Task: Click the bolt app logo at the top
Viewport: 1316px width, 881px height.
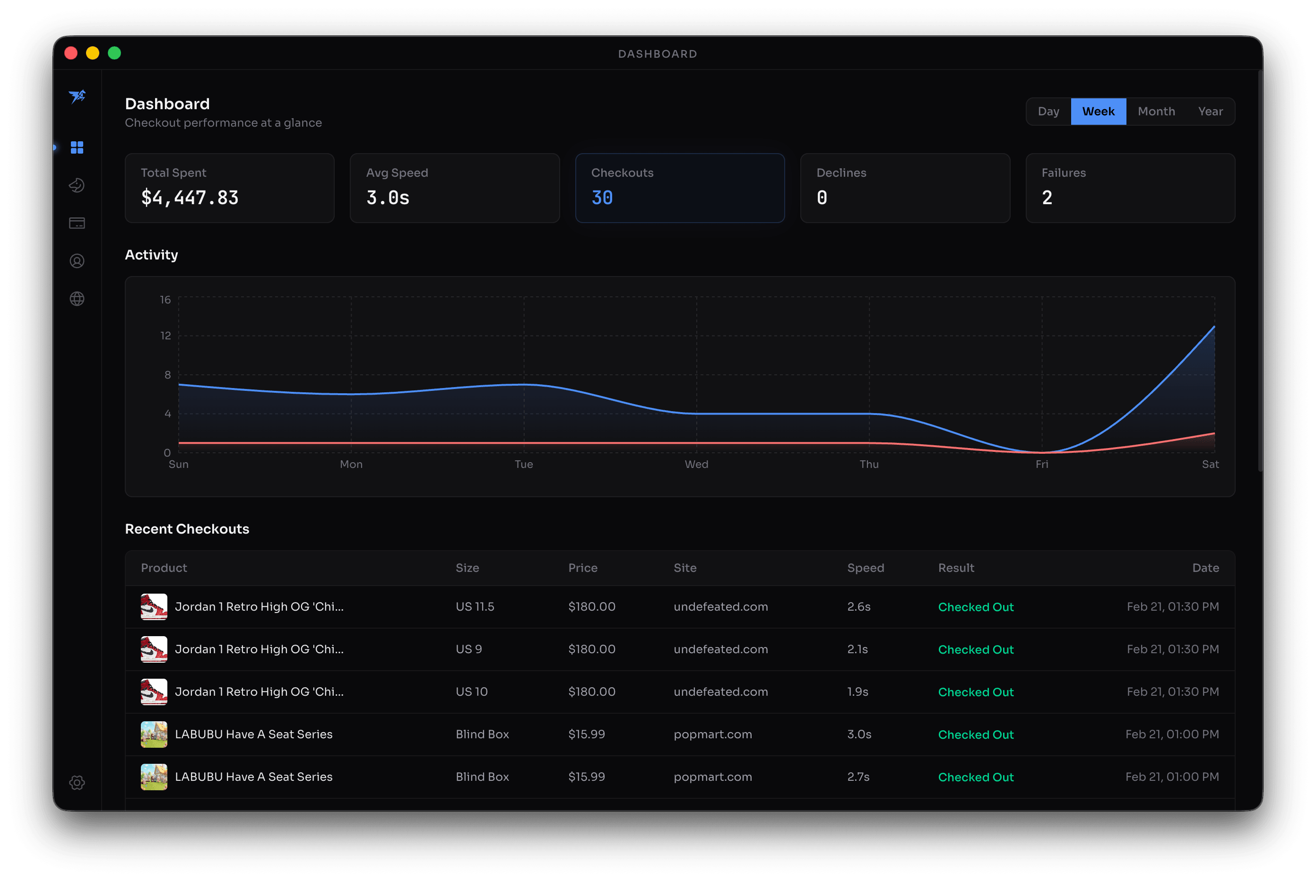Action: coord(77,98)
